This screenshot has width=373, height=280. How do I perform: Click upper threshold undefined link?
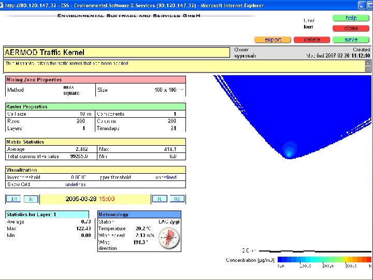pyautogui.click(x=166, y=177)
